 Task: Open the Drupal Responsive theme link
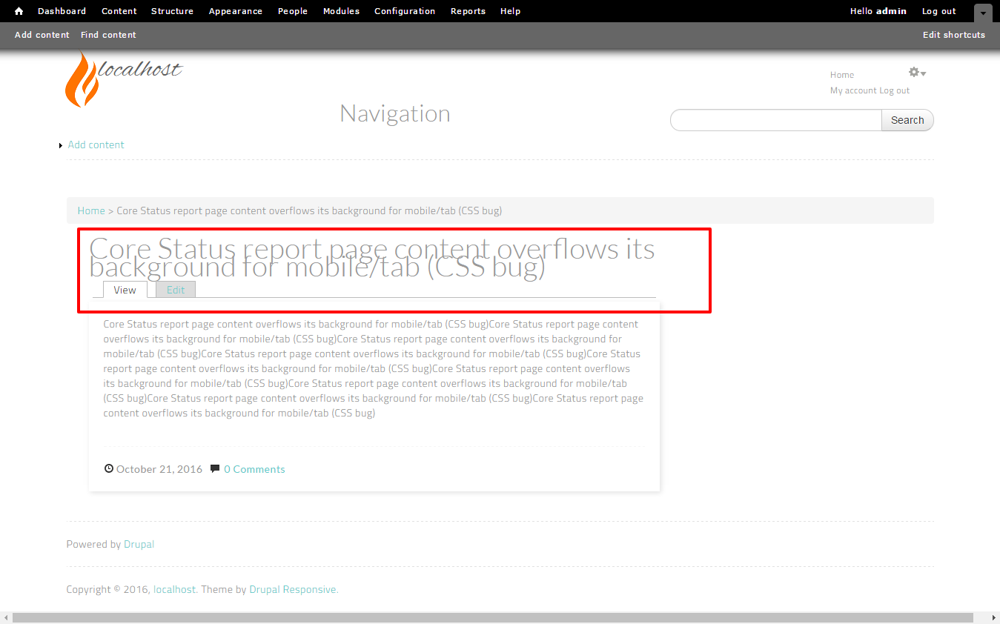tap(294, 590)
